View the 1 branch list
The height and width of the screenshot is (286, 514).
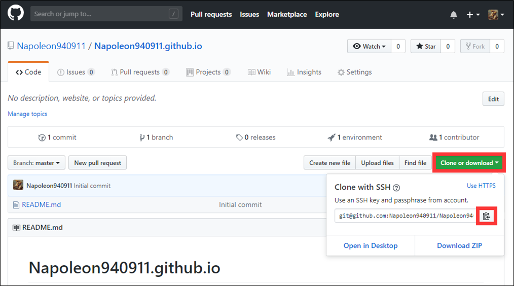click(156, 137)
